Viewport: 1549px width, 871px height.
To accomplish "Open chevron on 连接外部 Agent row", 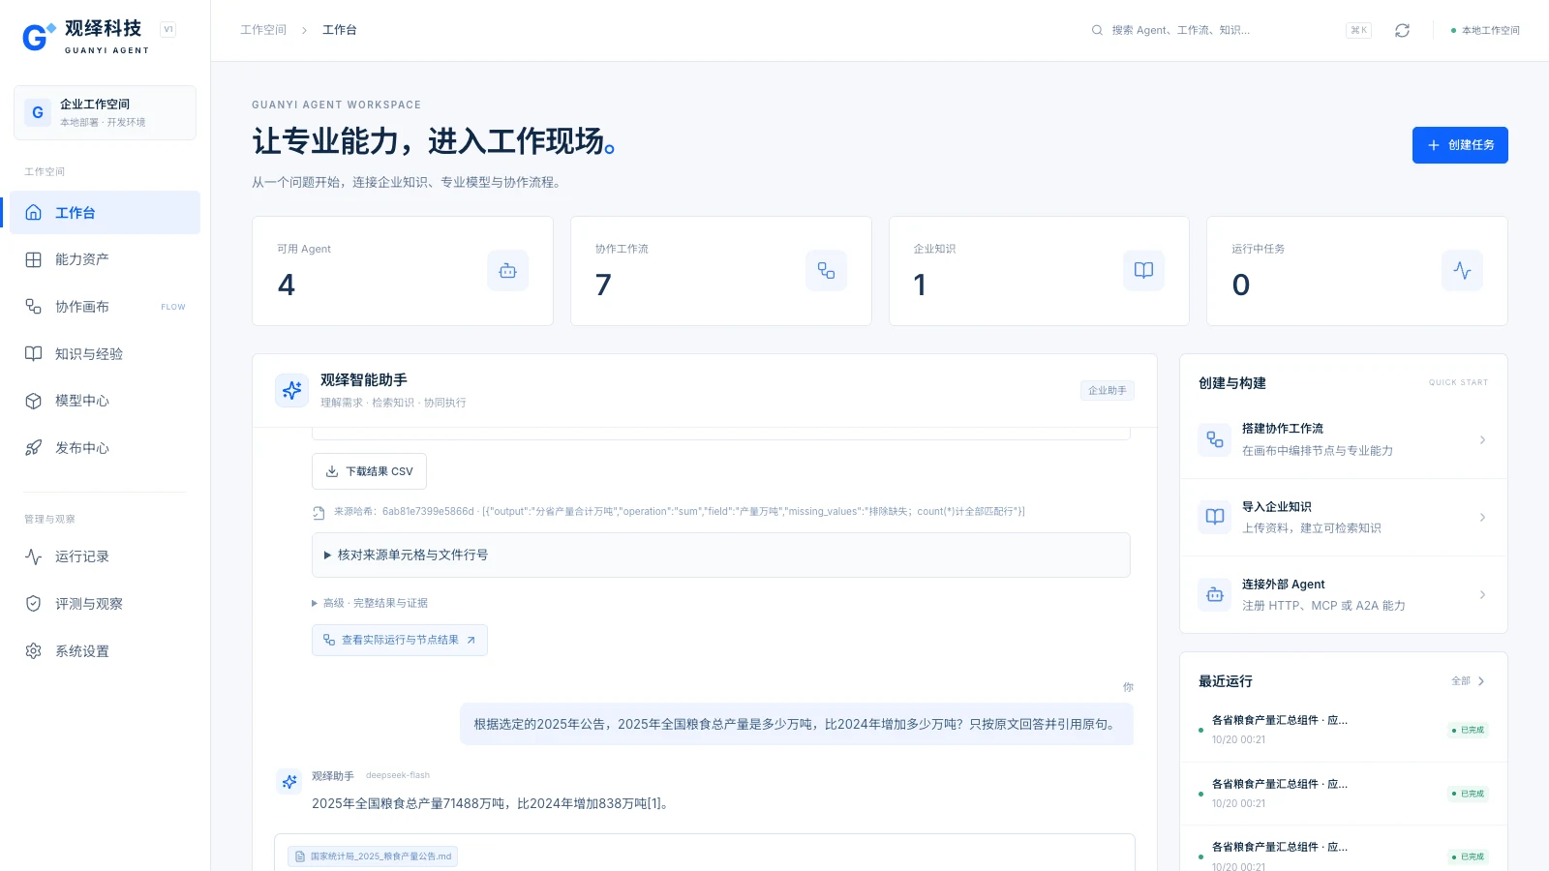I will pyautogui.click(x=1482, y=595).
